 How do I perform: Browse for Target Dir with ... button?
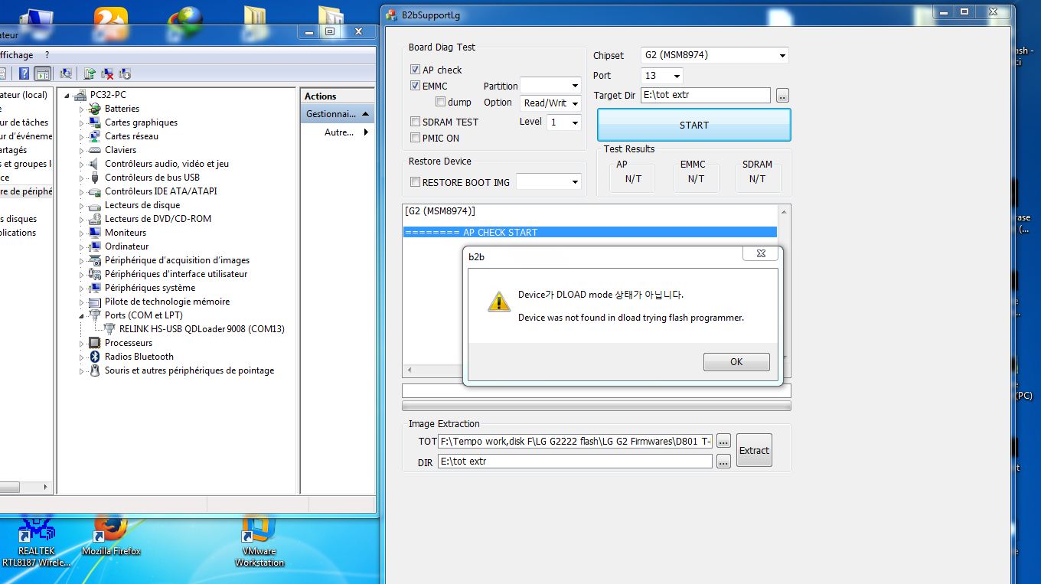(x=782, y=95)
